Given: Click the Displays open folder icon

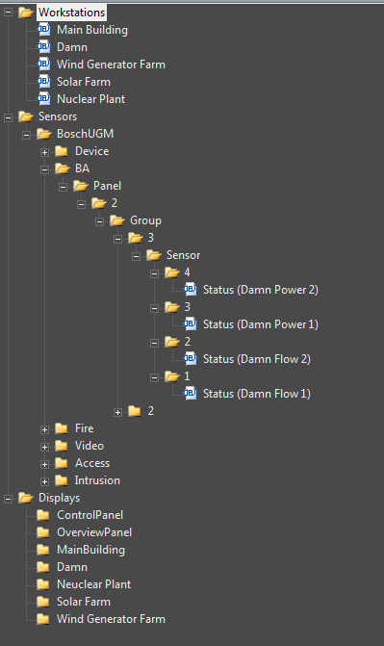Looking at the screenshot, I should [26, 498].
